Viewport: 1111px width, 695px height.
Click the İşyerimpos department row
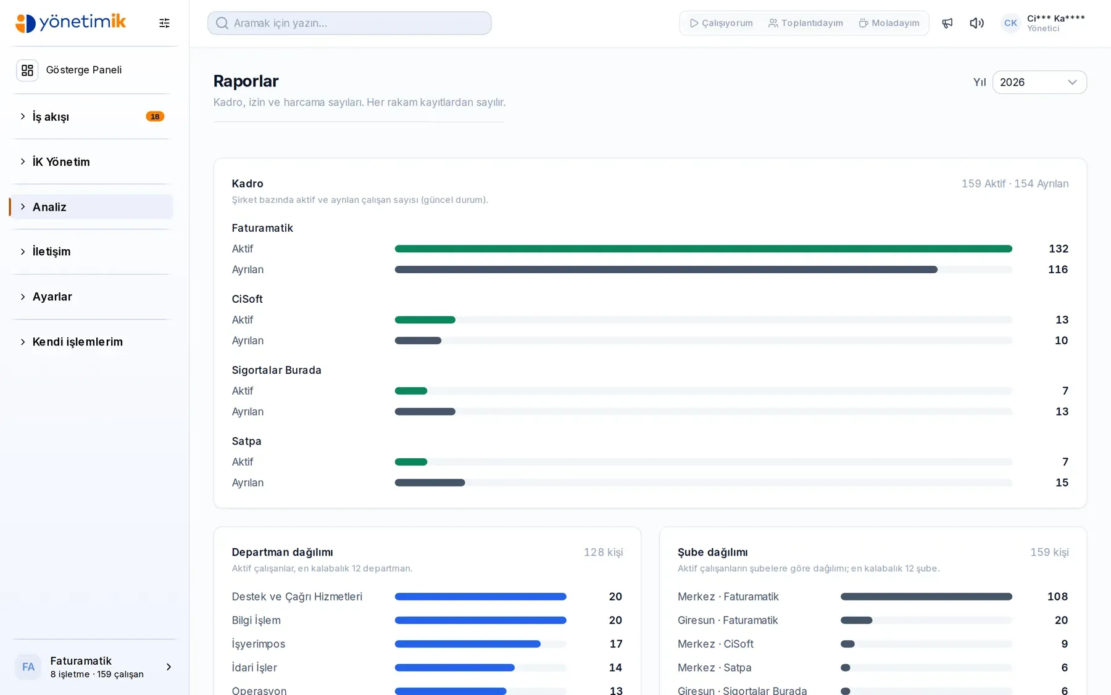click(x=427, y=644)
